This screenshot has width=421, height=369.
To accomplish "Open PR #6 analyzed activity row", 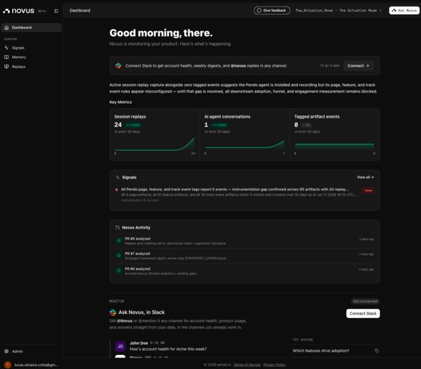I will pos(245,271).
